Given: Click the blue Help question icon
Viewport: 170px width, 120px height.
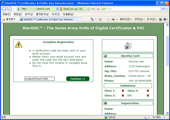Looking at the screenshot, I should point(165,19).
